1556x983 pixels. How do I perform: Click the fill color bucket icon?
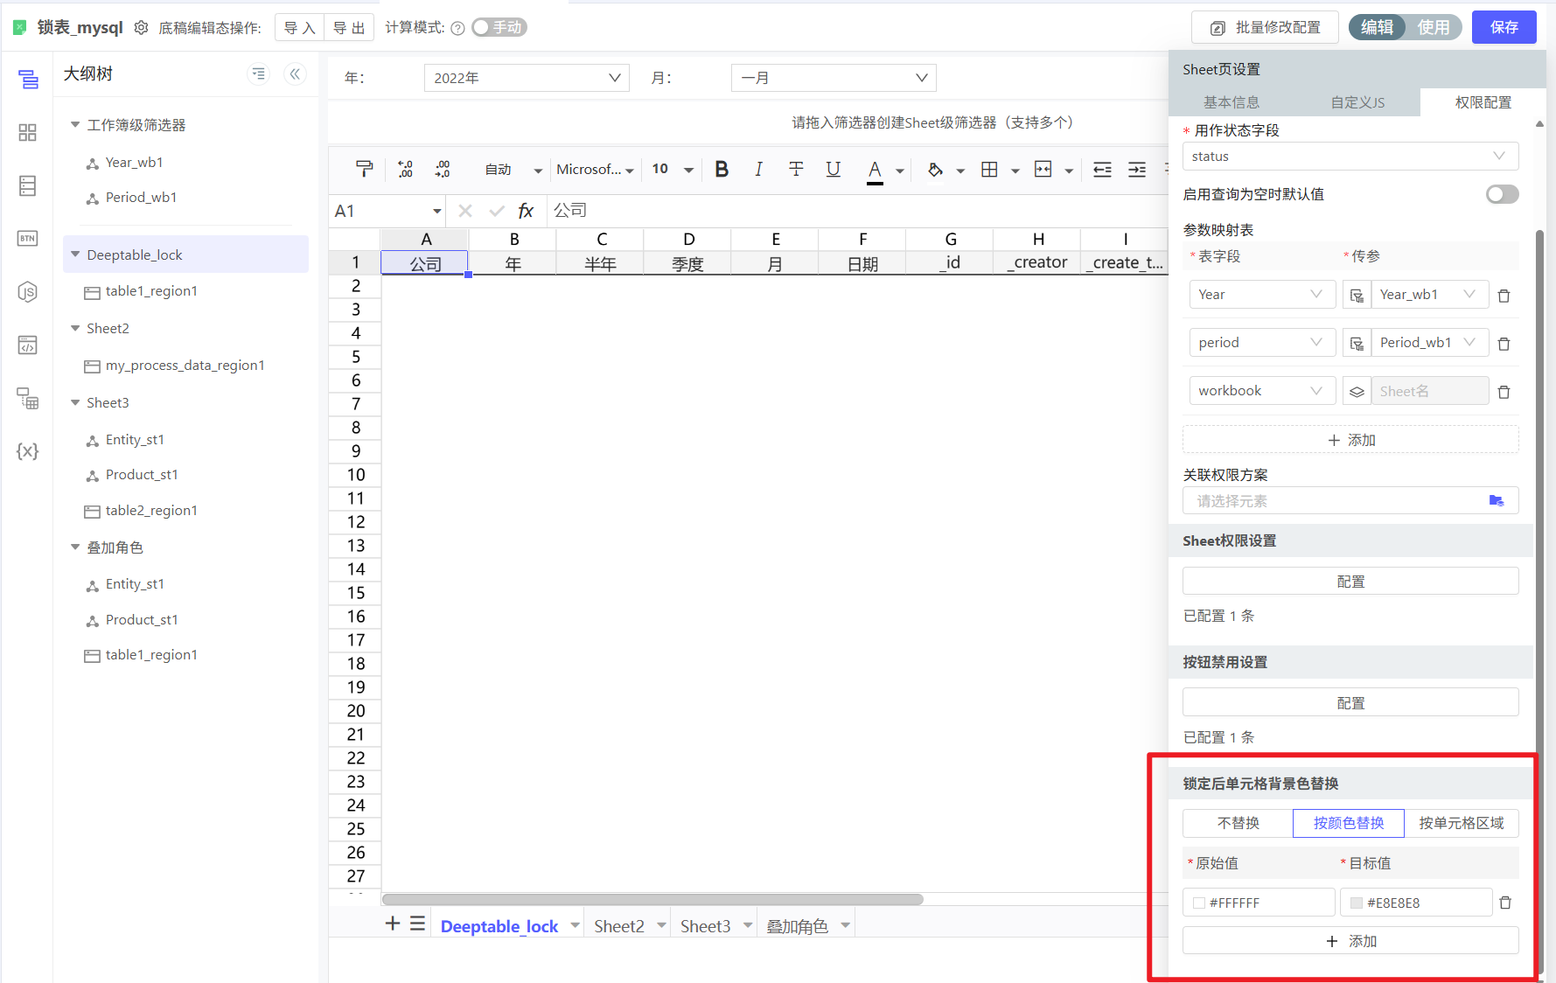[x=935, y=170]
